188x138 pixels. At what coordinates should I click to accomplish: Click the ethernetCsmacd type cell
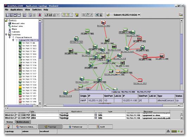[x=166, y=101]
